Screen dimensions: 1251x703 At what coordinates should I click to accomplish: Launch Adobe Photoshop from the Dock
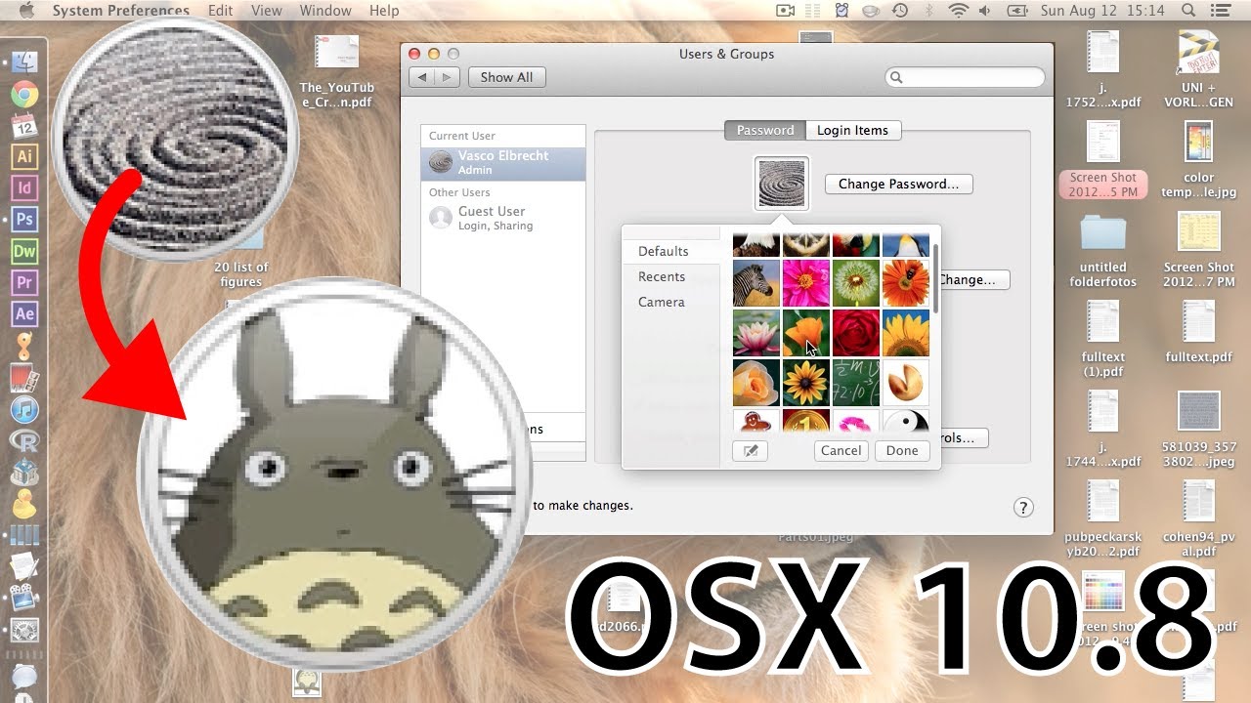pos(24,219)
